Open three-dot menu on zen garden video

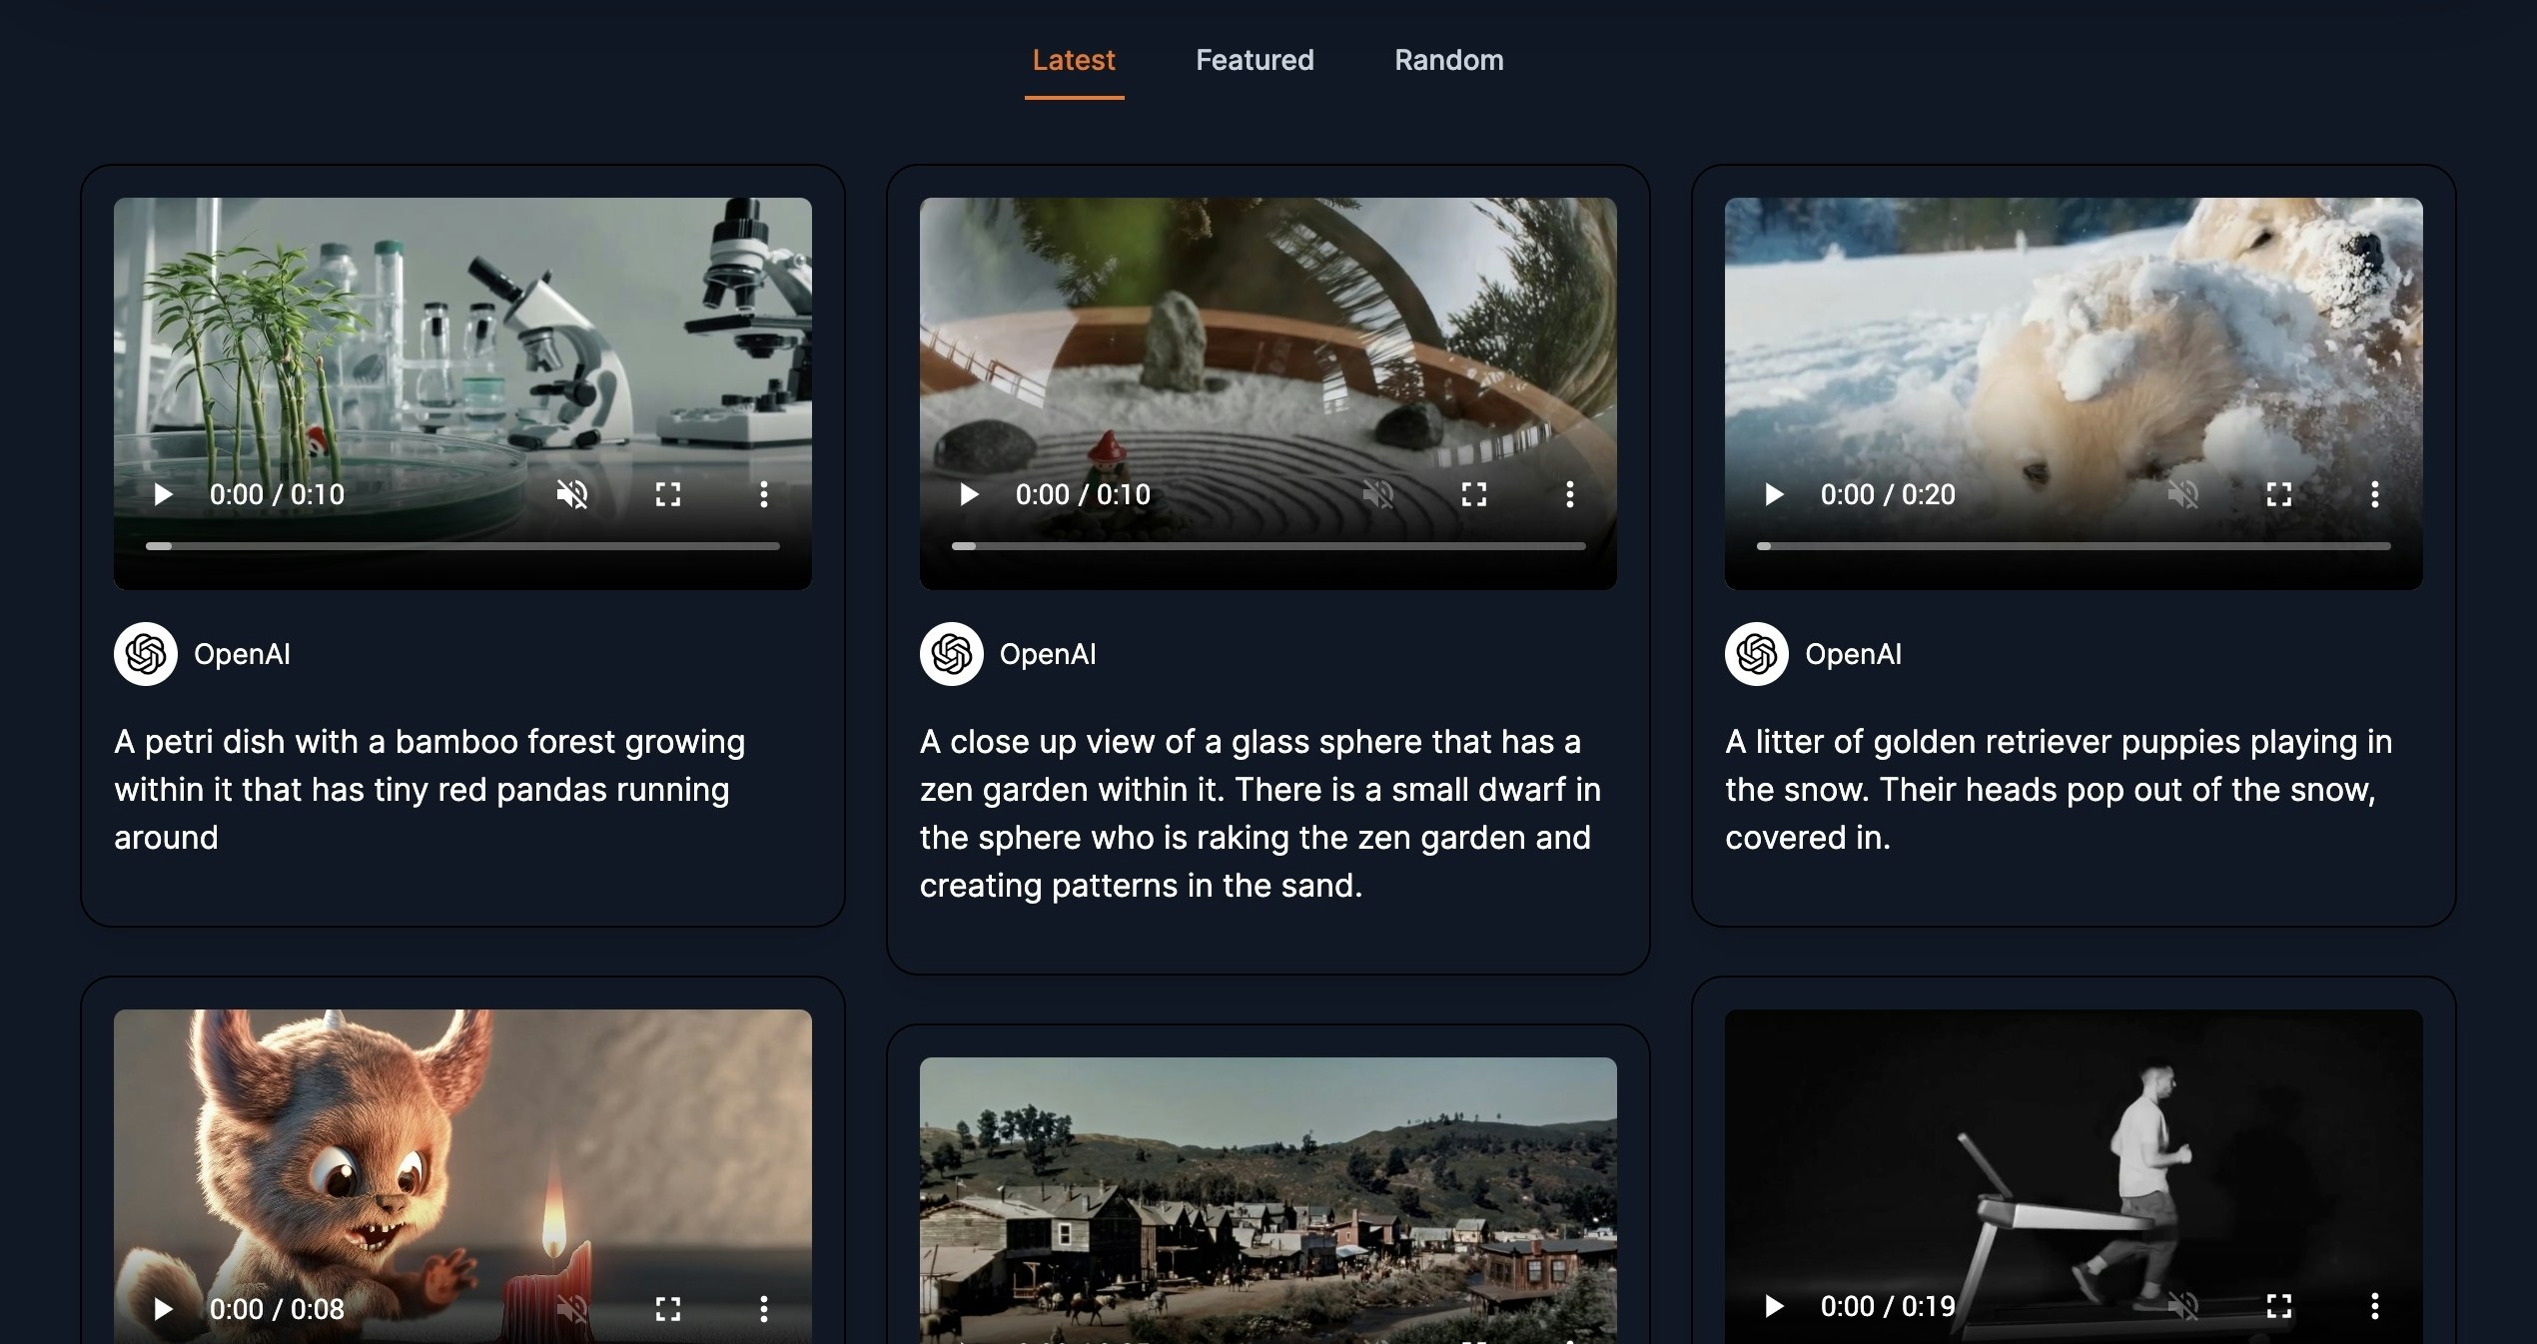tap(1570, 494)
